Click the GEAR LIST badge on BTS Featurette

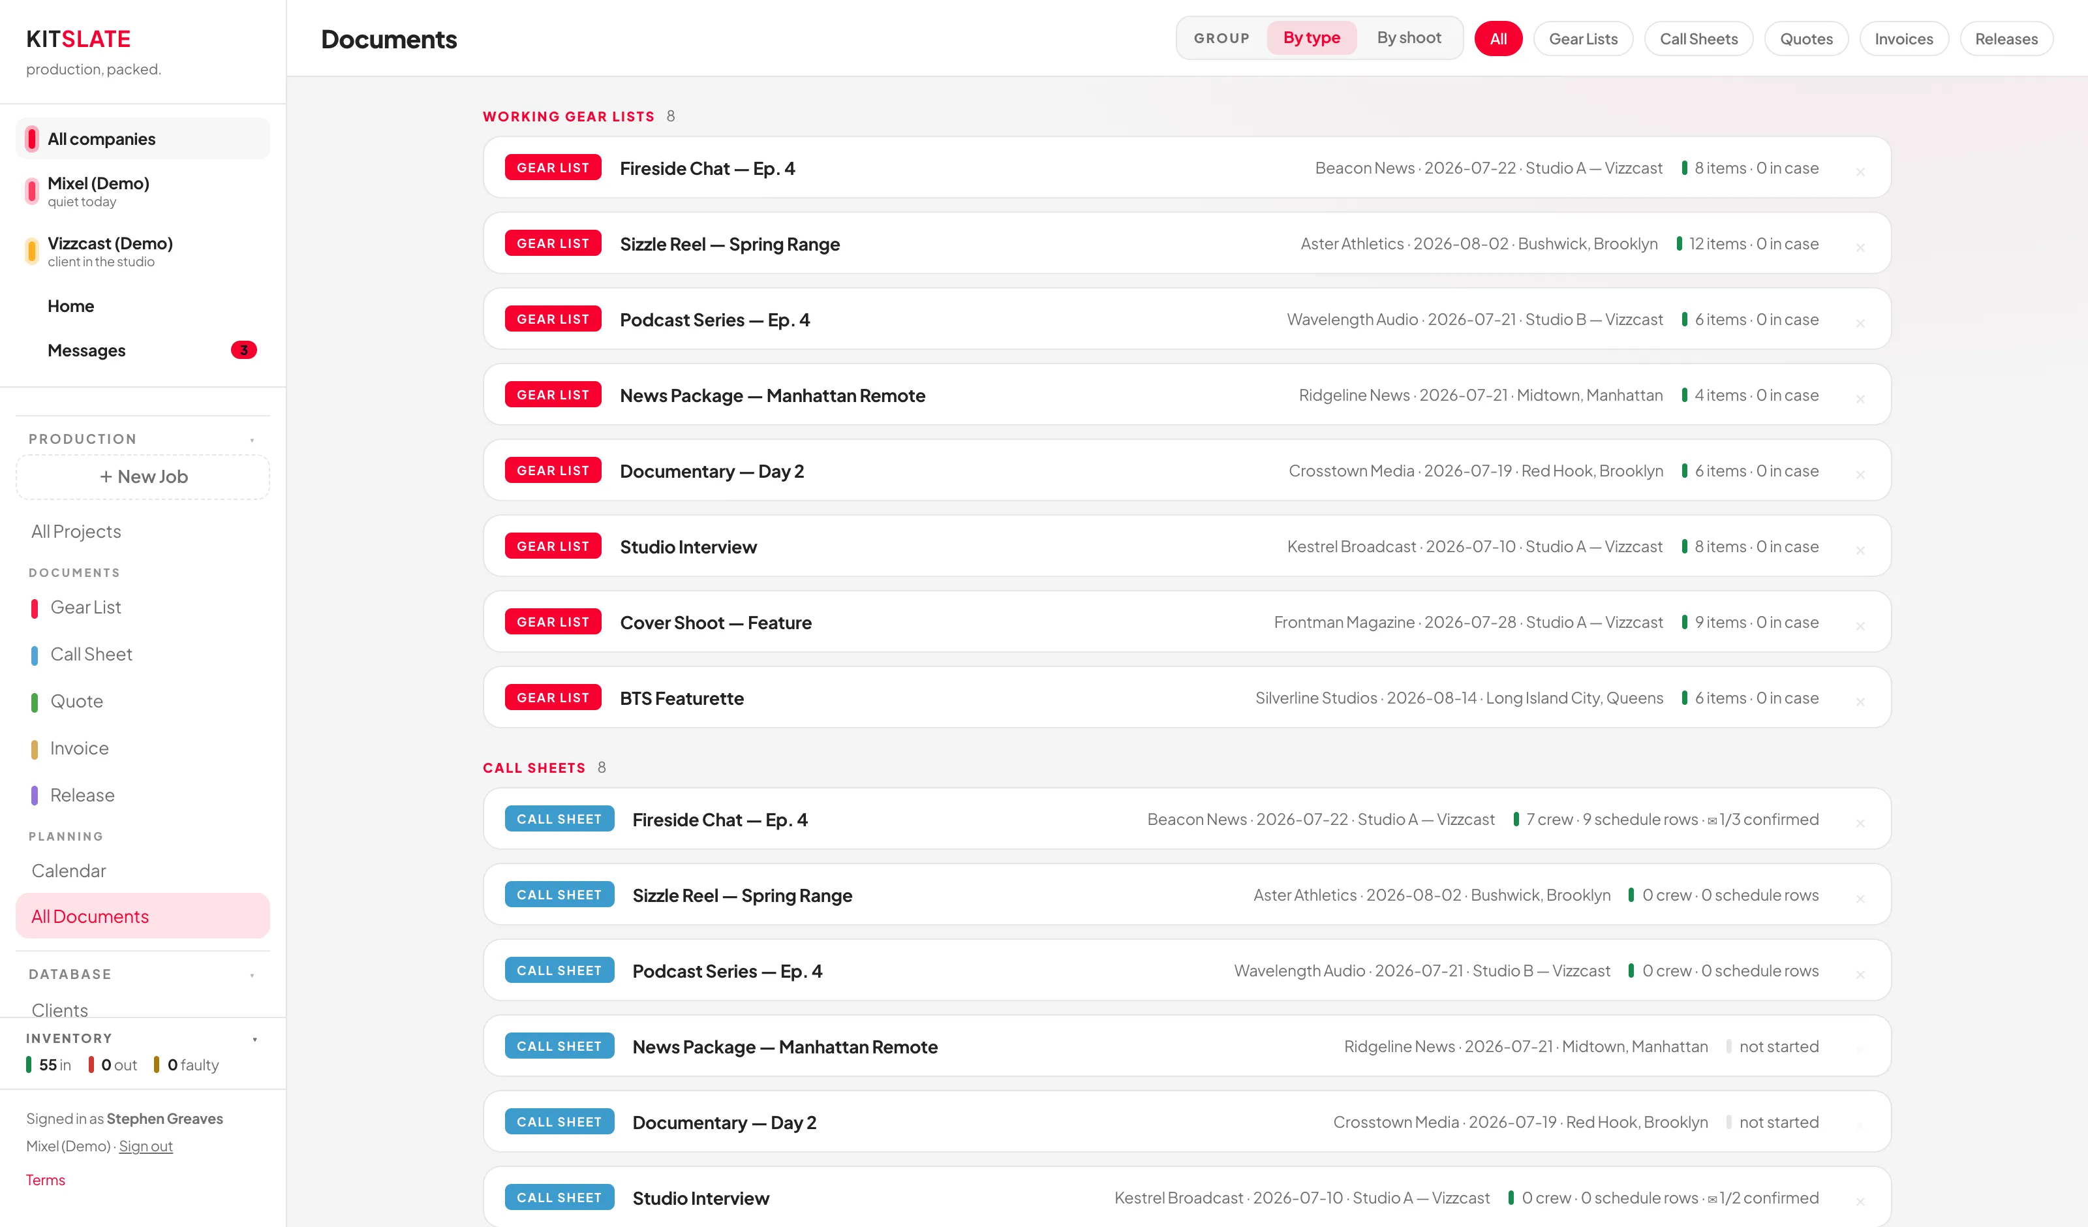pyautogui.click(x=553, y=697)
